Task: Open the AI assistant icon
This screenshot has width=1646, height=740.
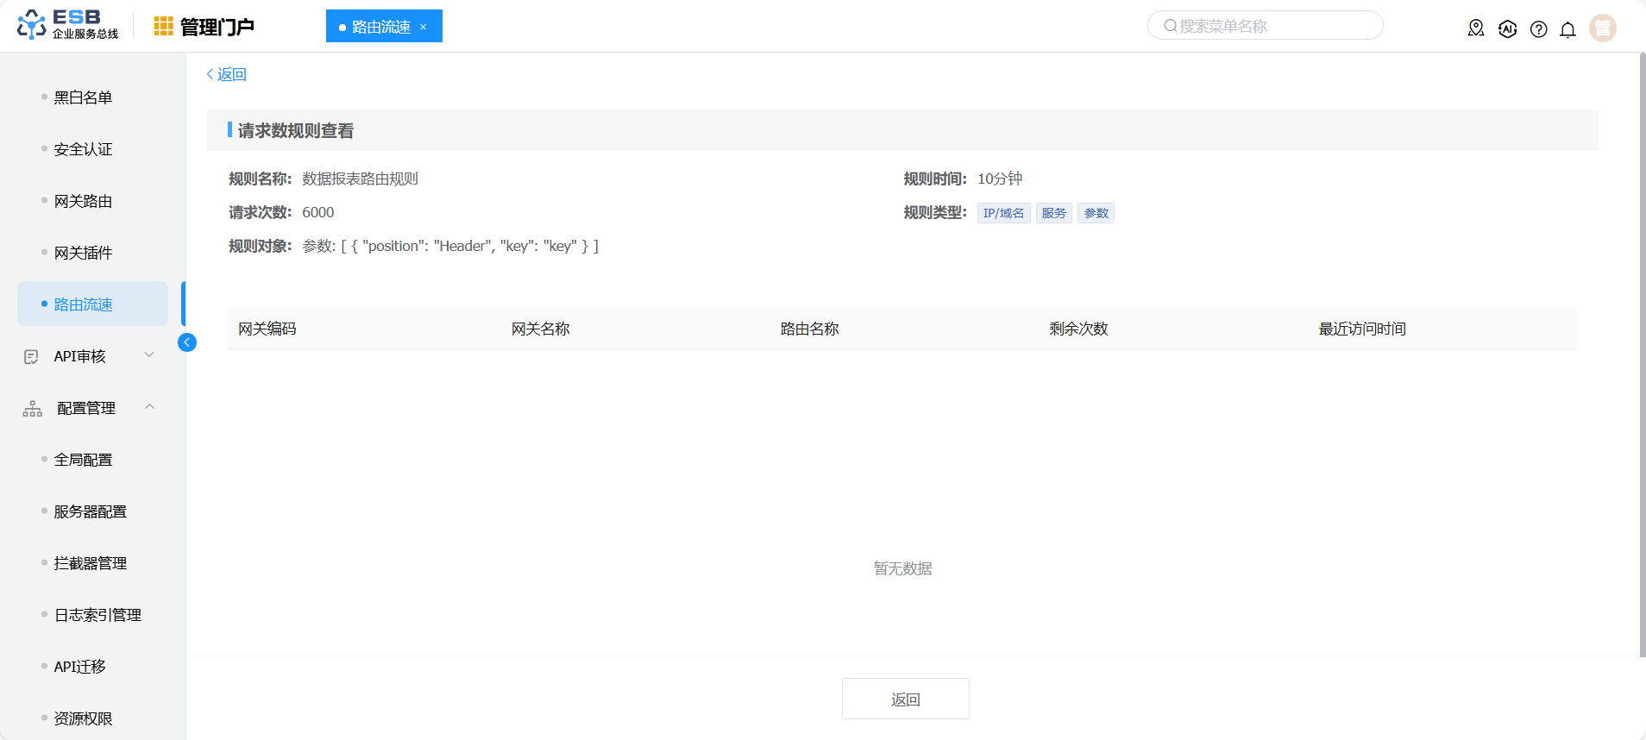Action: pos(1507,28)
